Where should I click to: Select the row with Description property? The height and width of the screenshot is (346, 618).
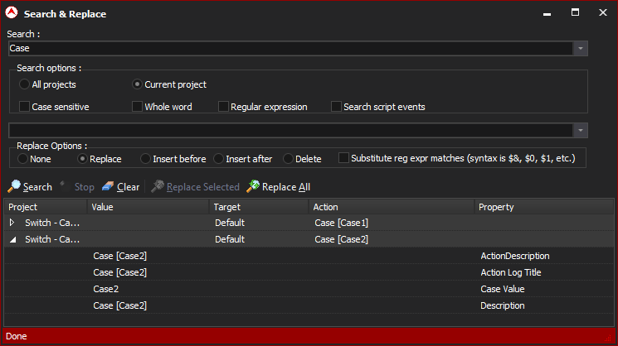click(309, 305)
